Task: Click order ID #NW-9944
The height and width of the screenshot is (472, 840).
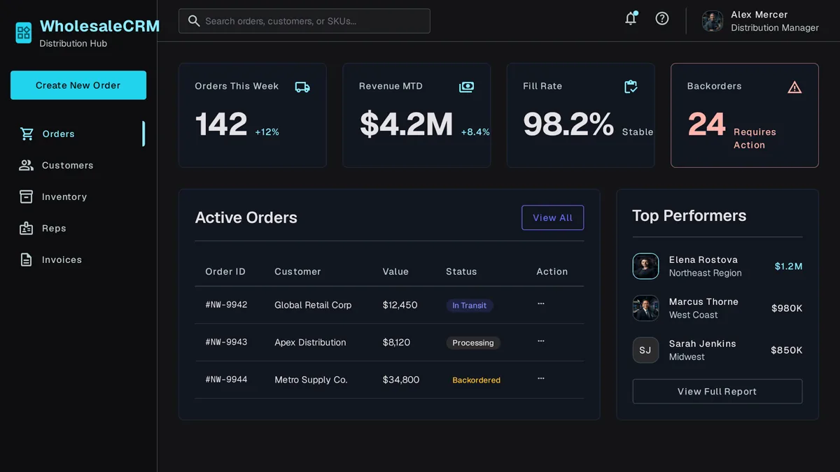Action: click(226, 380)
